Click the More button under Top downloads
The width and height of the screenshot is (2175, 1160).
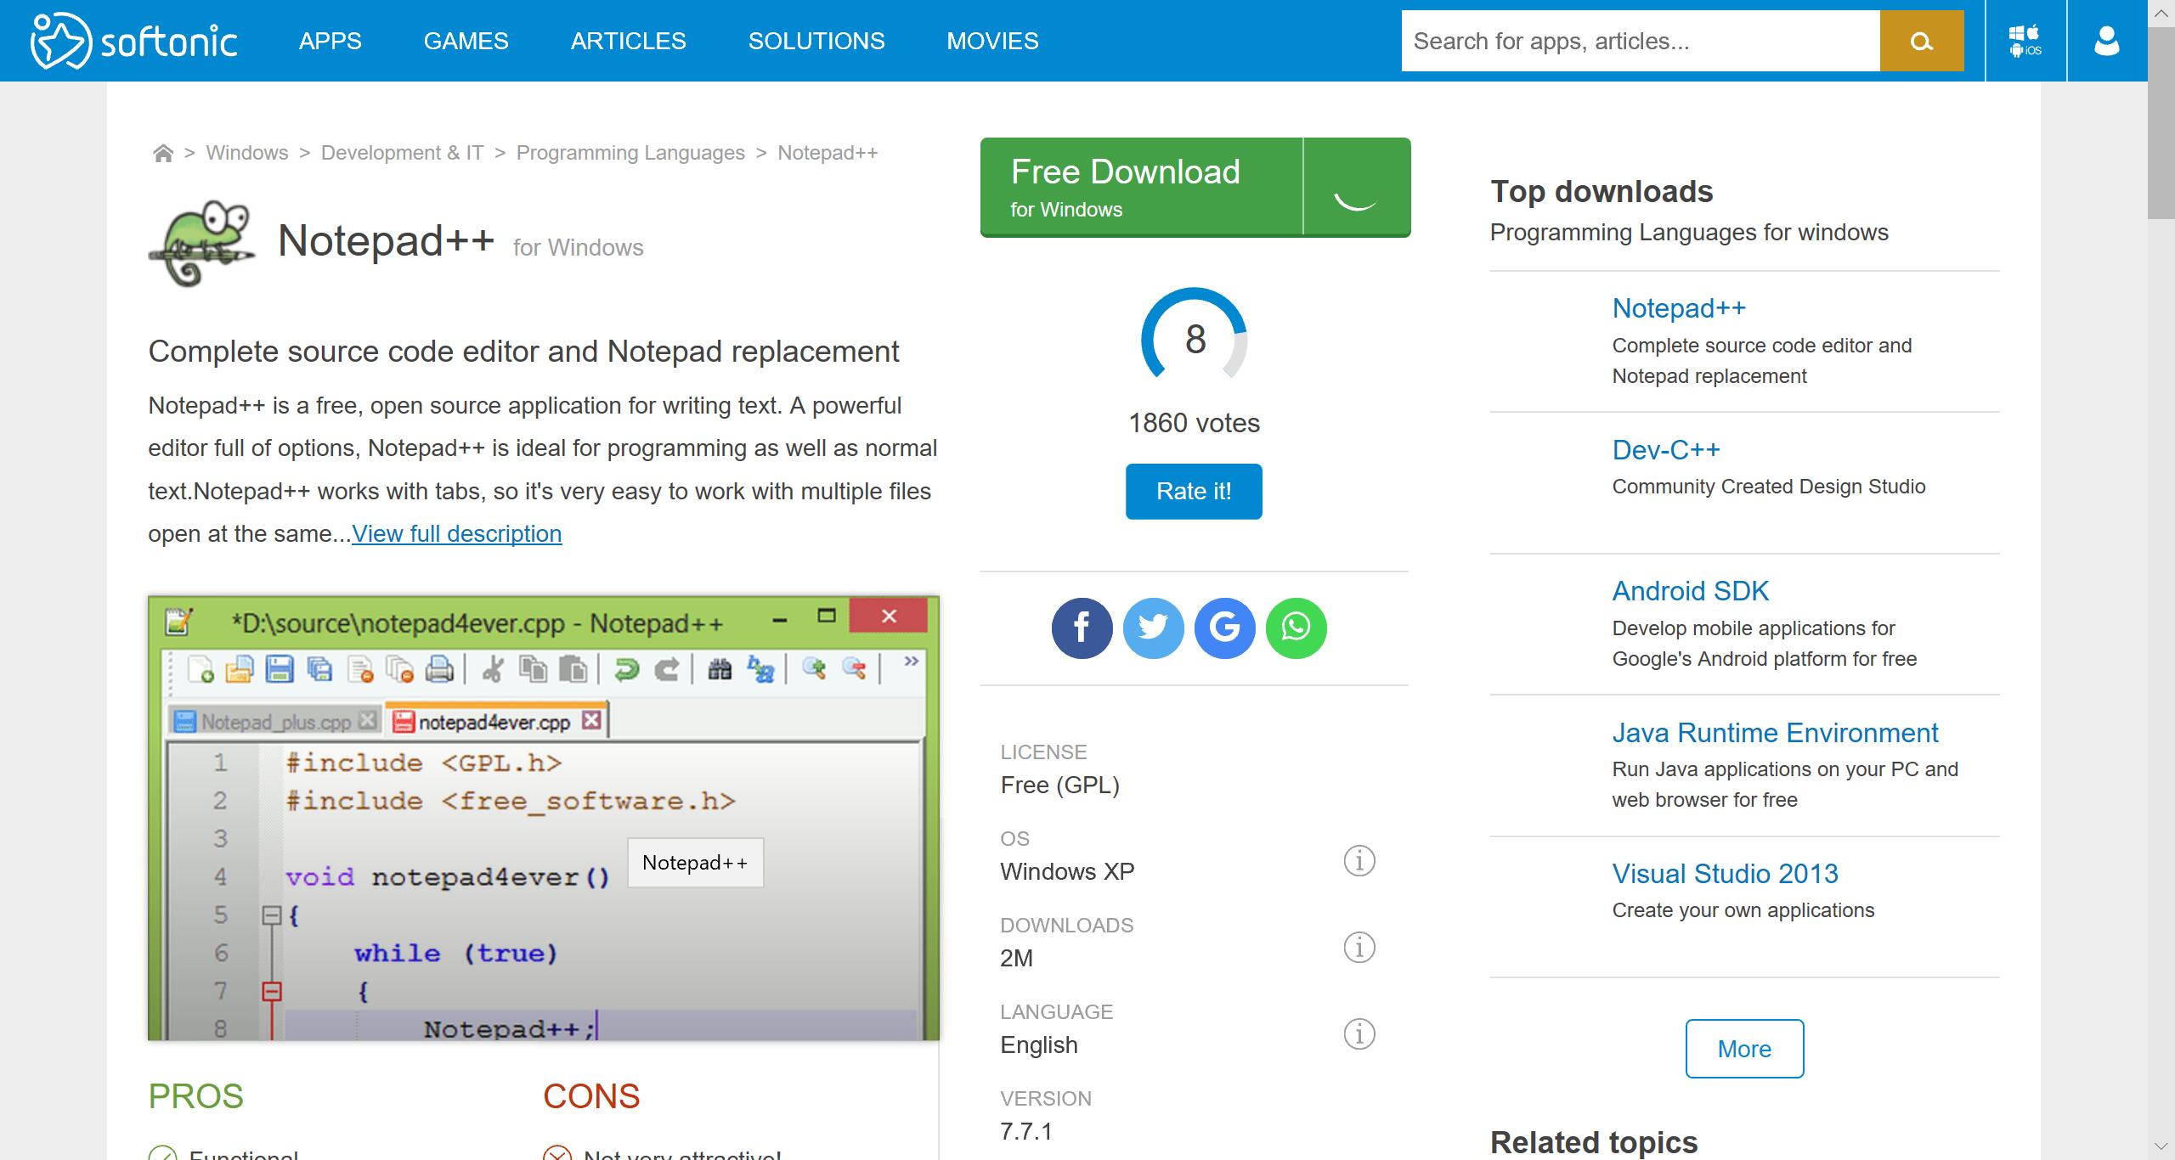pyautogui.click(x=1744, y=1049)
